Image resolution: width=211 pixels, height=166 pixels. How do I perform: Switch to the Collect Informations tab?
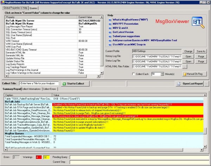tap(31, 89)
